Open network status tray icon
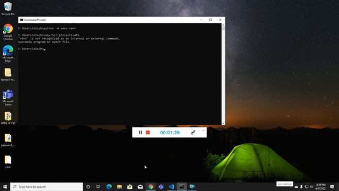Screen dimensions: 339x191 [306, 187]
